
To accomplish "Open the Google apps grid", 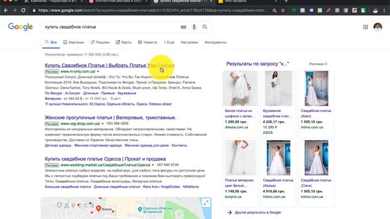I will pyautogui.click(x=366, y=27).
